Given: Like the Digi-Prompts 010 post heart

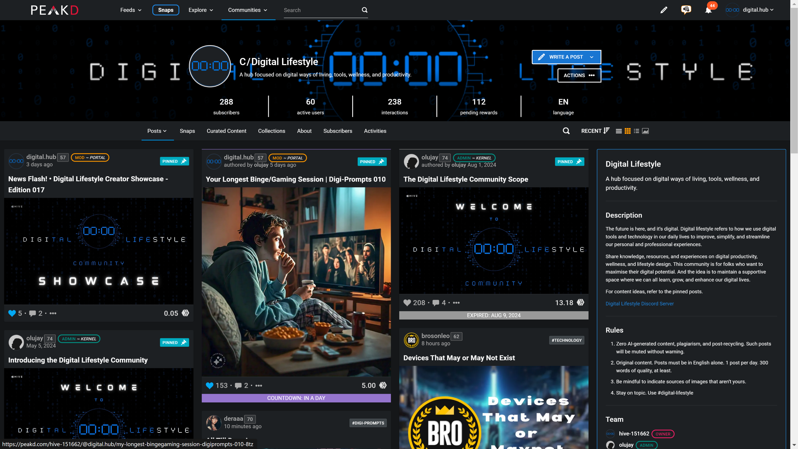Looking at the screenshot, I should coord(209,386).
